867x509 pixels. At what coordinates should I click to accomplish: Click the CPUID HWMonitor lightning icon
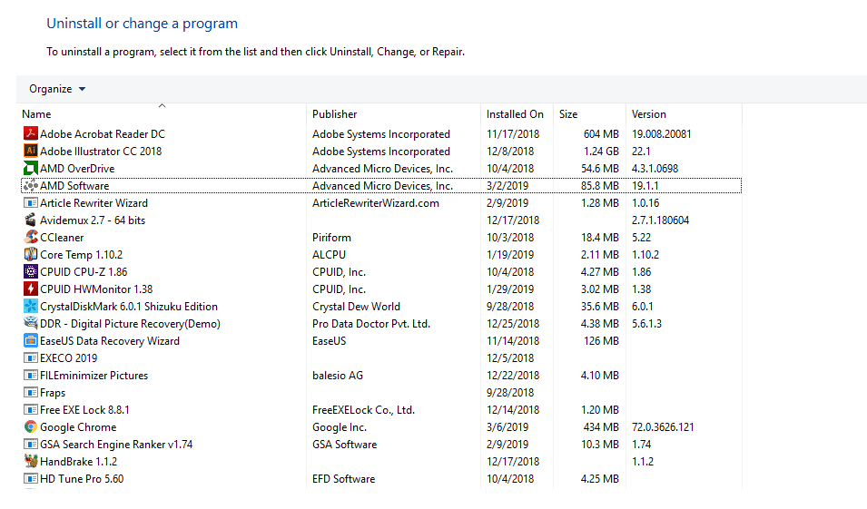click(x=30, y=289)
